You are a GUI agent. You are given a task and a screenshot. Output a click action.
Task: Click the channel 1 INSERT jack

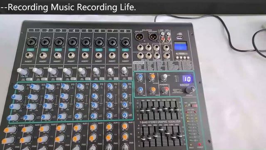pyautogui.click(x=29, y=56)
